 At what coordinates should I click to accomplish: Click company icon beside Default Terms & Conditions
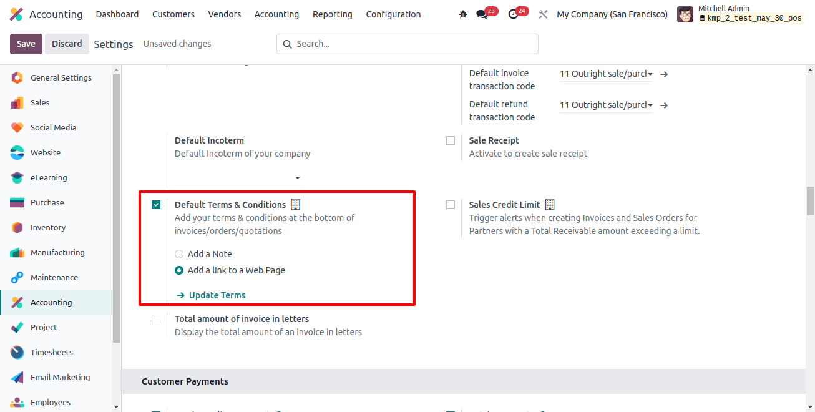[x=296, y=204]
